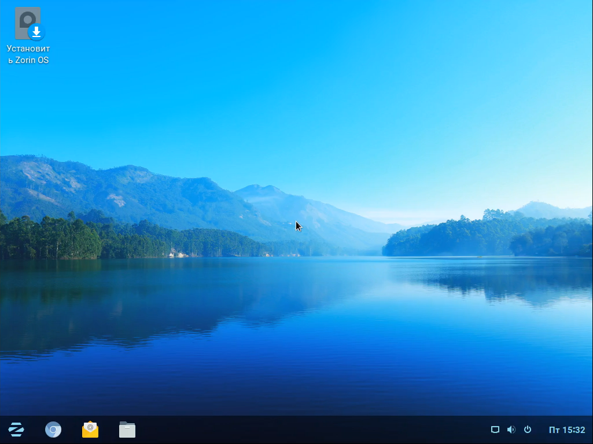The image size is (593, 444).
Task: Click empty taskbar space left of tray icons
Action: [x=451, y=430]
